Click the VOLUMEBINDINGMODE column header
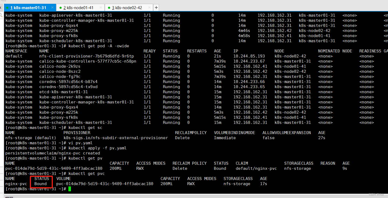 point(235,133)
